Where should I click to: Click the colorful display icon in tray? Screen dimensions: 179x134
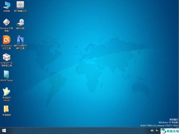click(x=157, y=131)
